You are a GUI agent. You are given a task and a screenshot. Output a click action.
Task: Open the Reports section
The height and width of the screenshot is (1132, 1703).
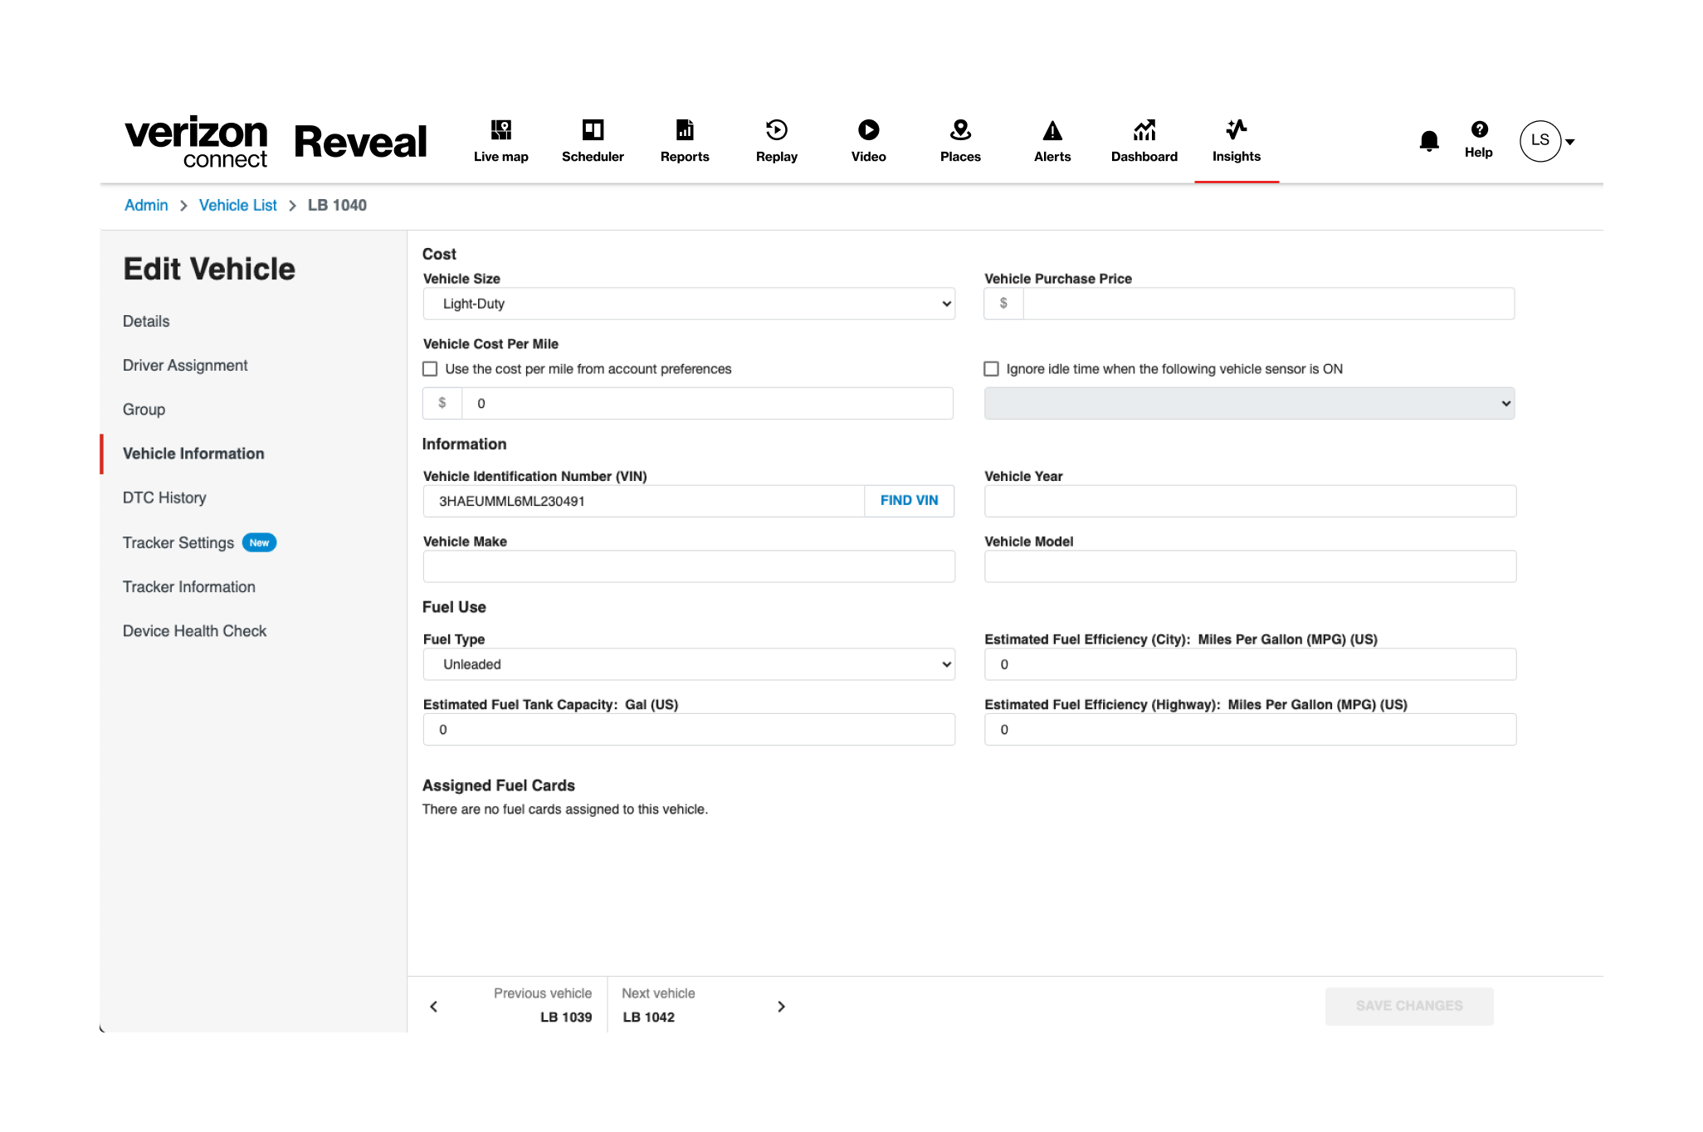(684, 140)
